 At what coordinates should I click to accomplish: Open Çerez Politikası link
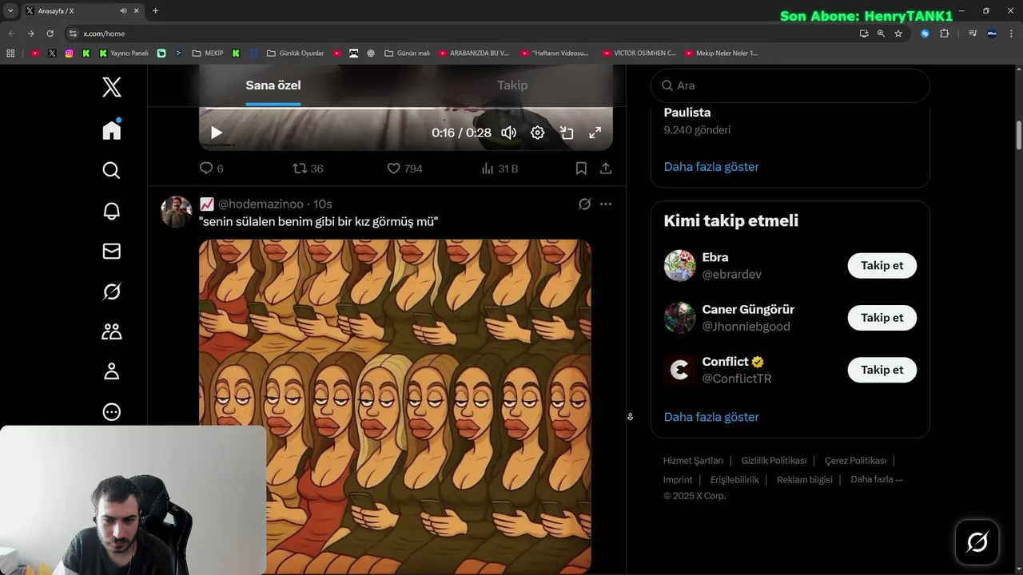tap(855, 461)
